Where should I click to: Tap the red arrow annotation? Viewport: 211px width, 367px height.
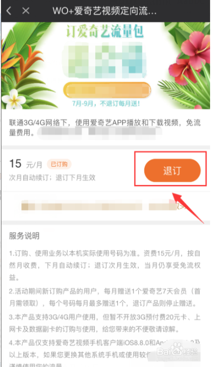click(x=187, y=207)
